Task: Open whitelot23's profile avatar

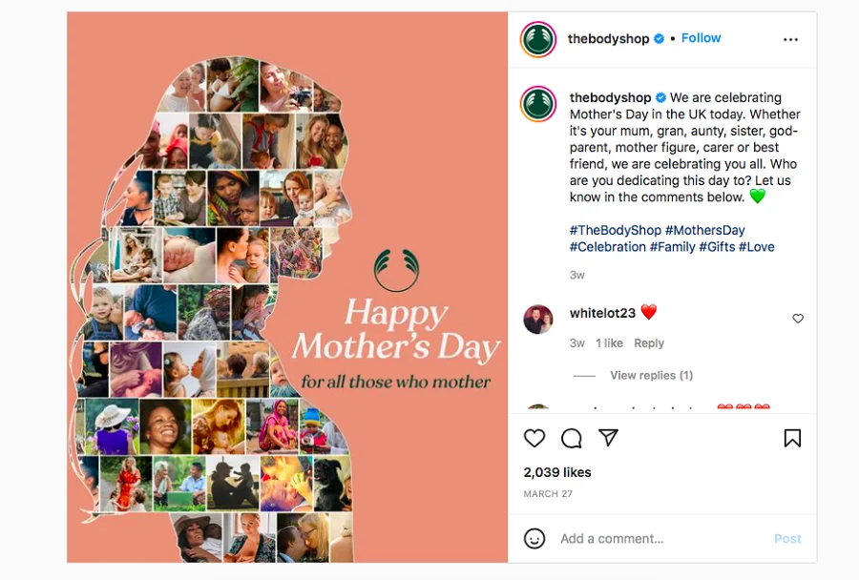Action: 538,319
